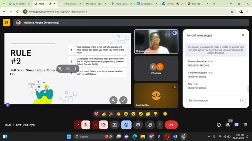Screen dimensions: 252x141
Task: Open Microsoft Word from the taskbar
Action: pyautogui.click(x=175, y=137)
